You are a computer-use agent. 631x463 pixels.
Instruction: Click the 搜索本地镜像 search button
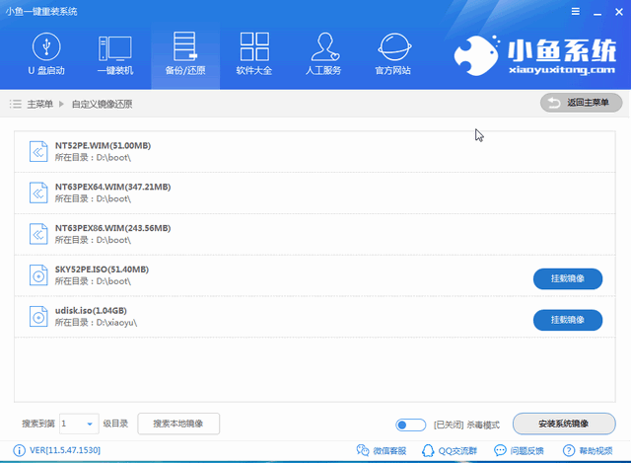pos(178,424)
